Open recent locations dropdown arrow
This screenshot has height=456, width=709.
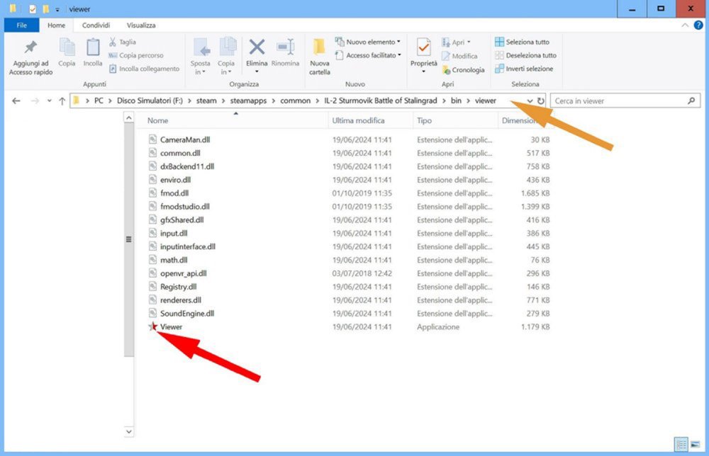(x=50, y=101)
